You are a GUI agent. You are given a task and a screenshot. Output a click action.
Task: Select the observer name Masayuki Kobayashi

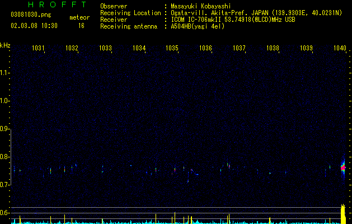(x=200, y=6)
